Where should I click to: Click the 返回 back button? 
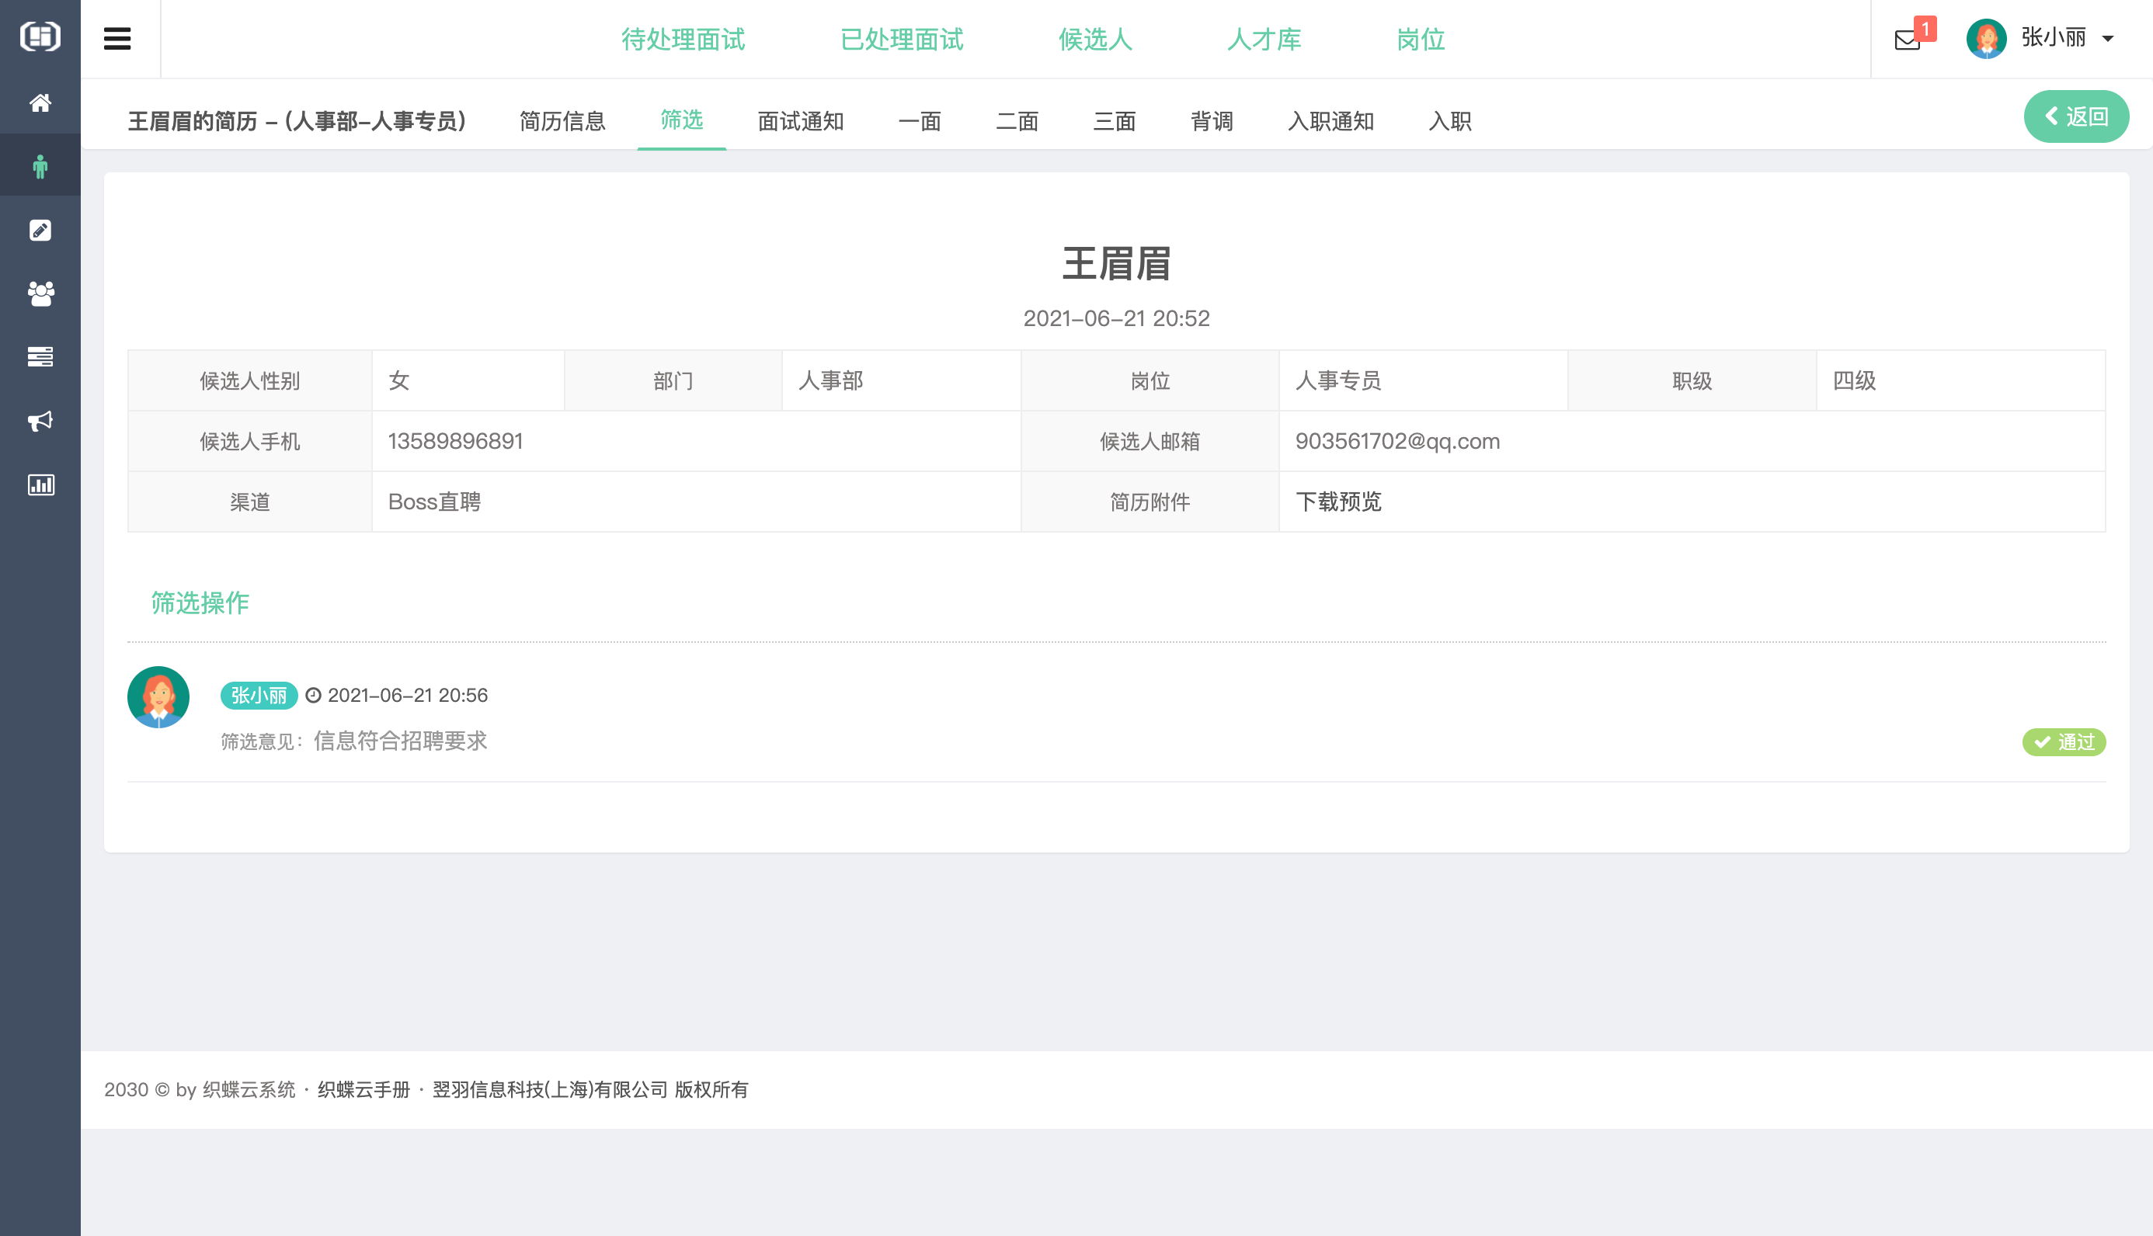pyautogui.click(x=2077, y=116)
